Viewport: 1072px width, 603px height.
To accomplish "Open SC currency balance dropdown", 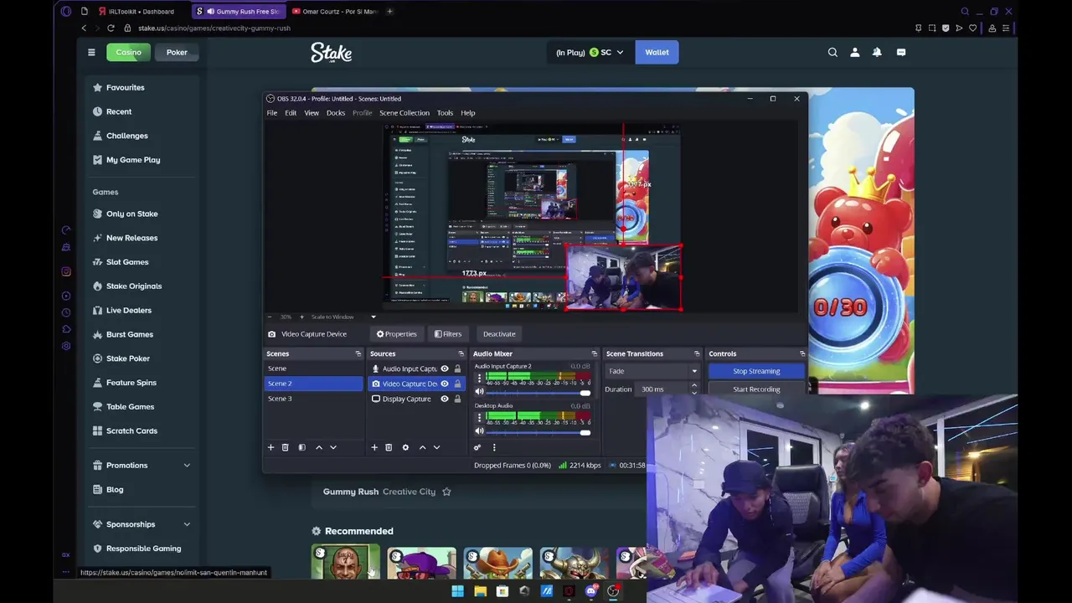I will pyautogui.click(x=590, y=52).
